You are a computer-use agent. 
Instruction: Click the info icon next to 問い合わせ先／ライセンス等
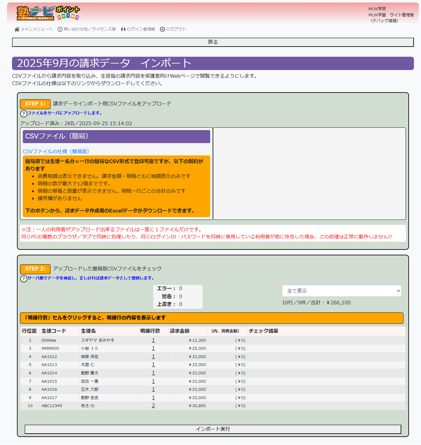pyautogui.click(x=59, y=29)
